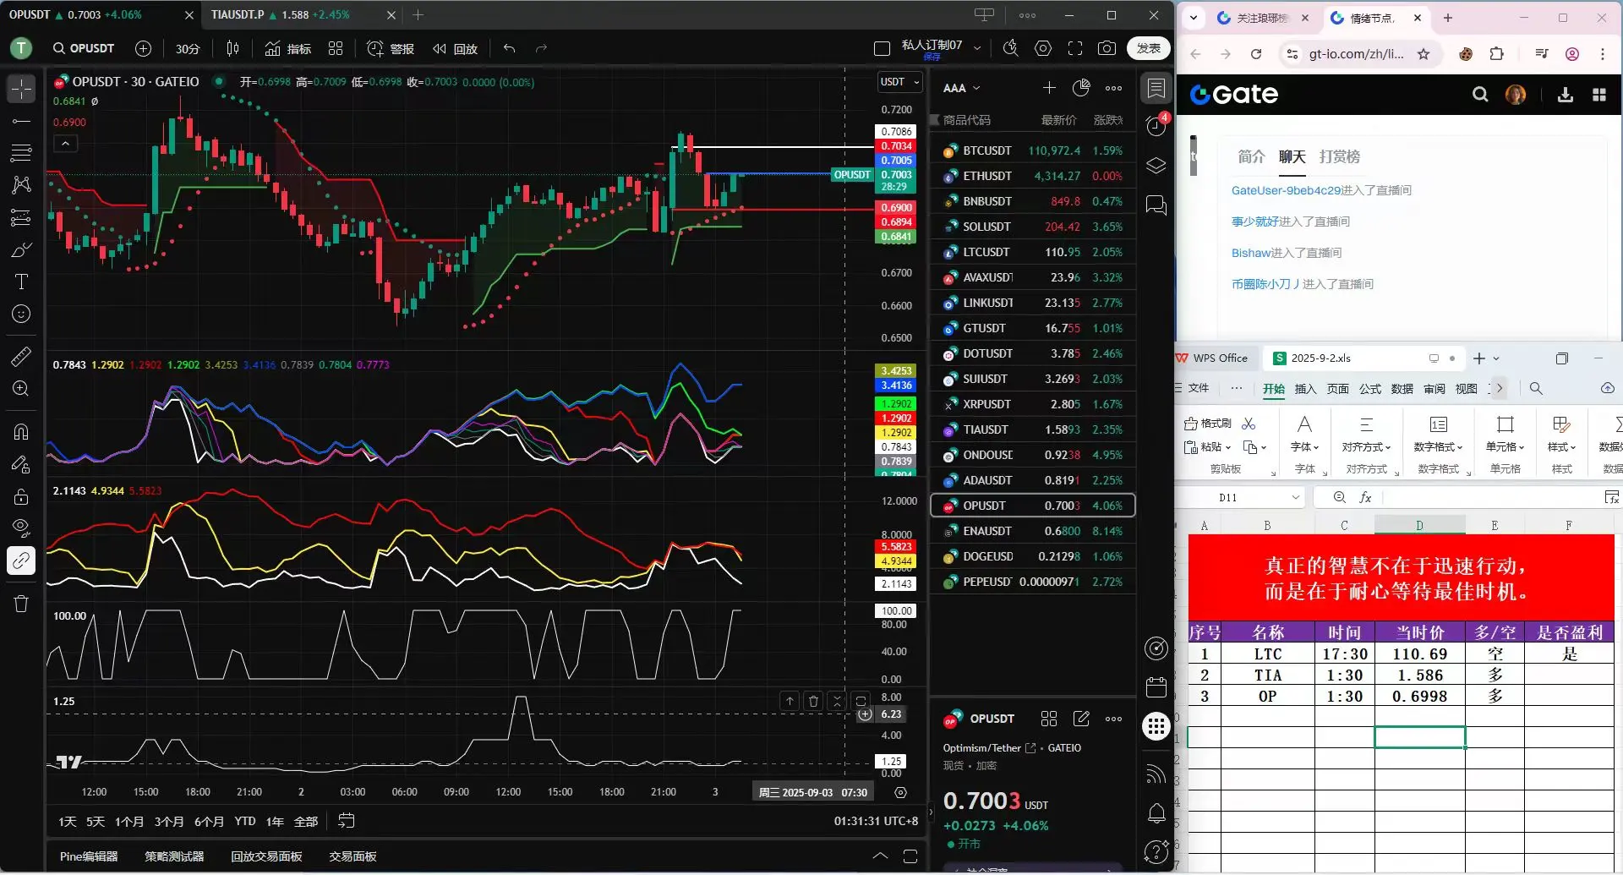Open the economic calendar panel icon

1156,687
